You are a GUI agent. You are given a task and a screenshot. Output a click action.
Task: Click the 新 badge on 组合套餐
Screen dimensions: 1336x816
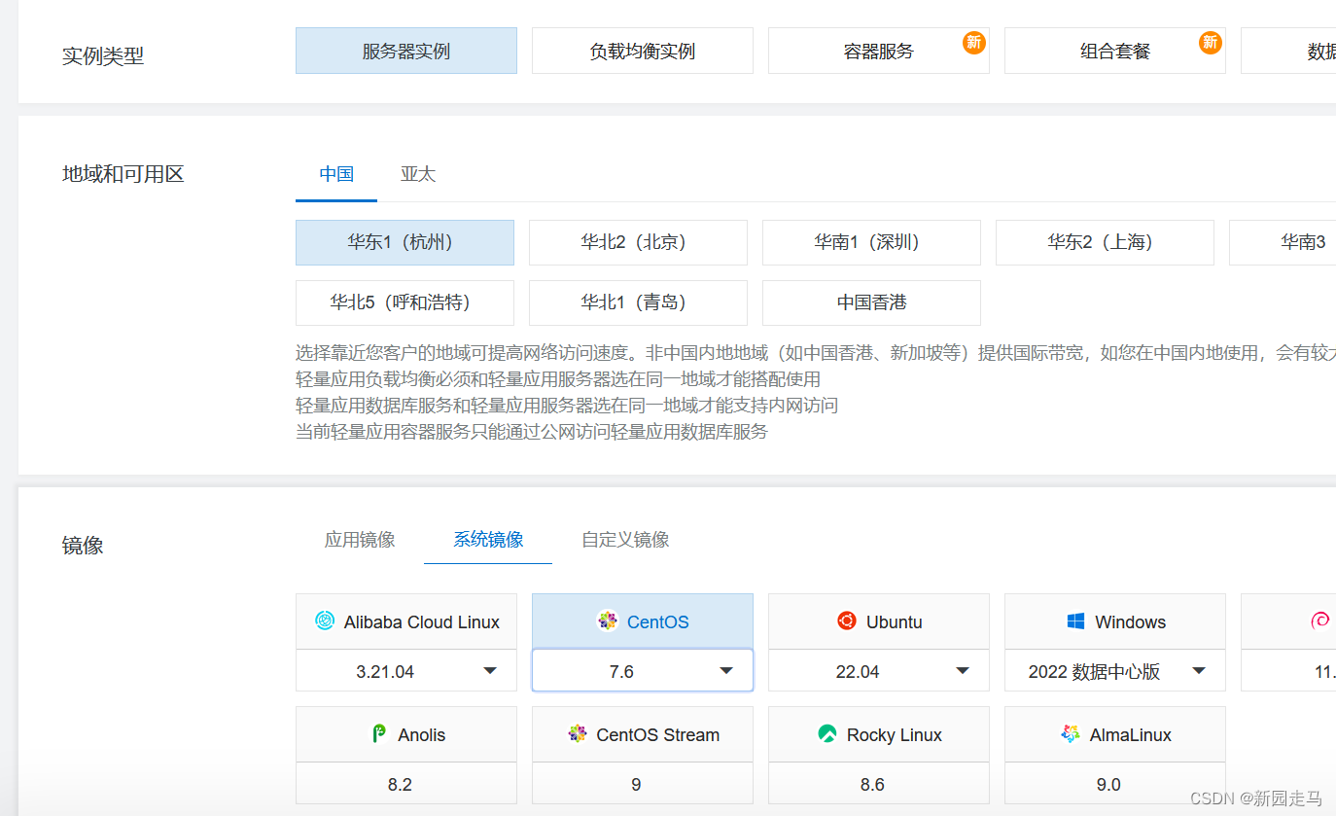point(1211,42)
